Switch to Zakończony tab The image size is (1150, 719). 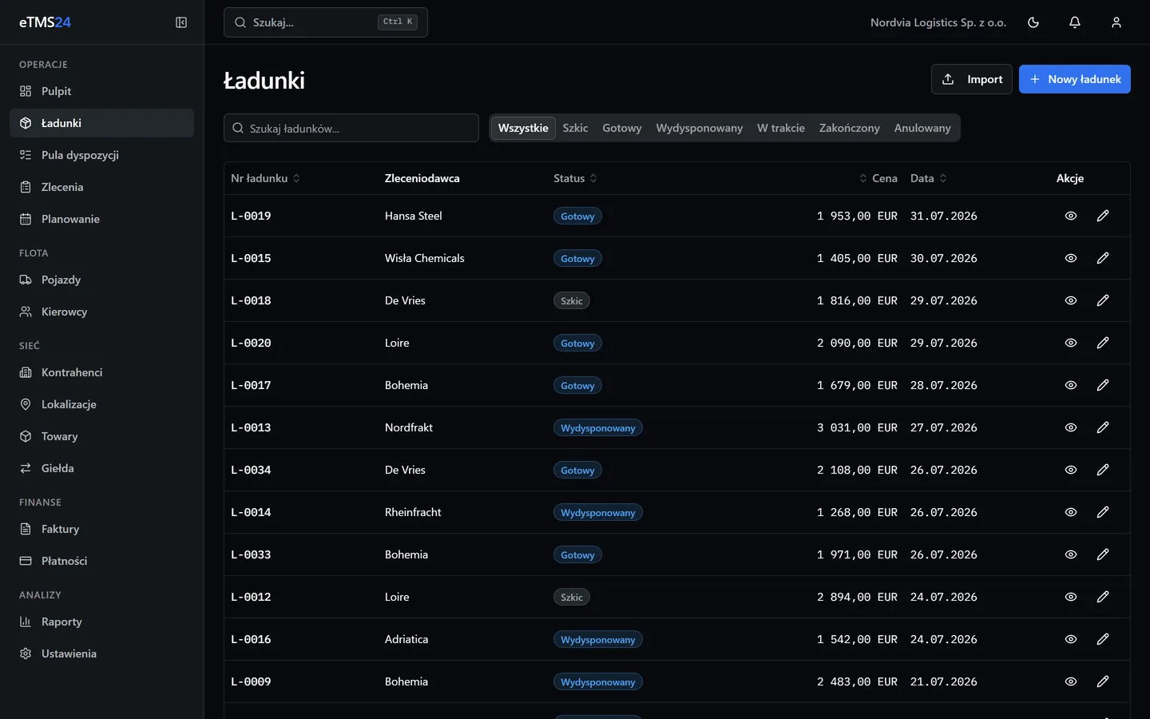[x=849, y=128]
